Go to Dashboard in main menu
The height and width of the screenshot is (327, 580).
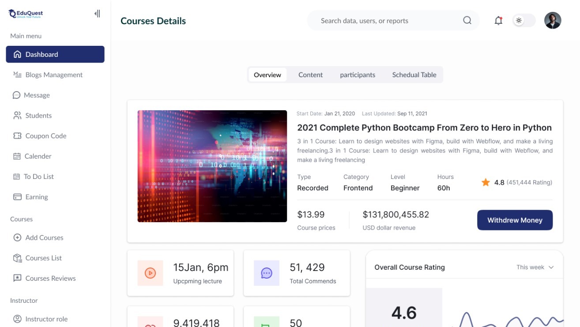point(55,54)
